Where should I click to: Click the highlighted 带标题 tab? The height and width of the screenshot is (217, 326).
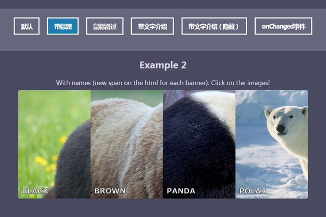(63, 26)
